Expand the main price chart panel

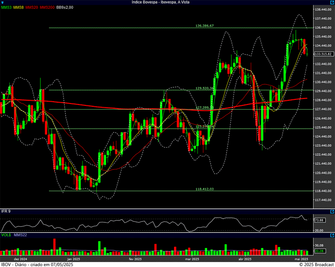point(332,2)
